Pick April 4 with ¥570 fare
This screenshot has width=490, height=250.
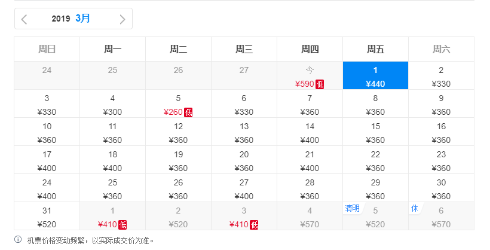tap(310, 216)
